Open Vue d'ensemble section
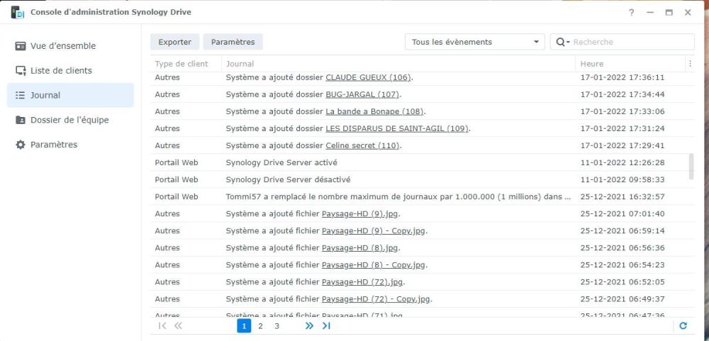The height and width of the screenshot is (341, 709). click(x=70, y=46)
